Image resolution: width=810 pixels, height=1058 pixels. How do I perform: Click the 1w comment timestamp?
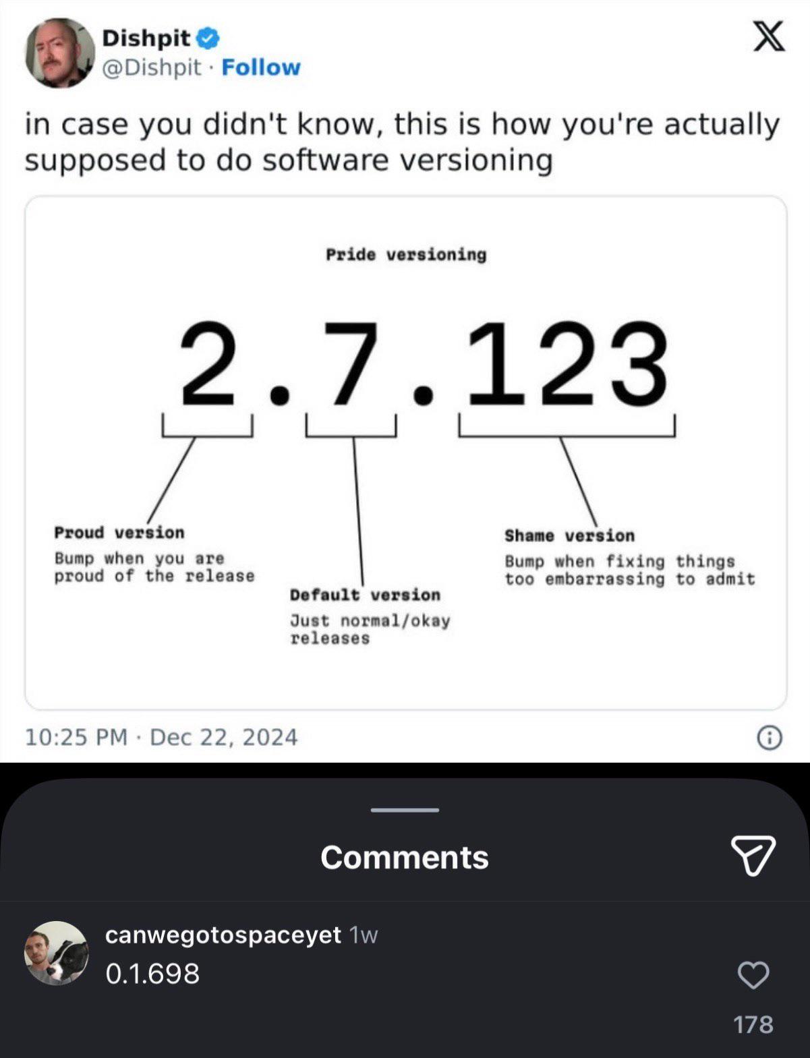(361, 936)
